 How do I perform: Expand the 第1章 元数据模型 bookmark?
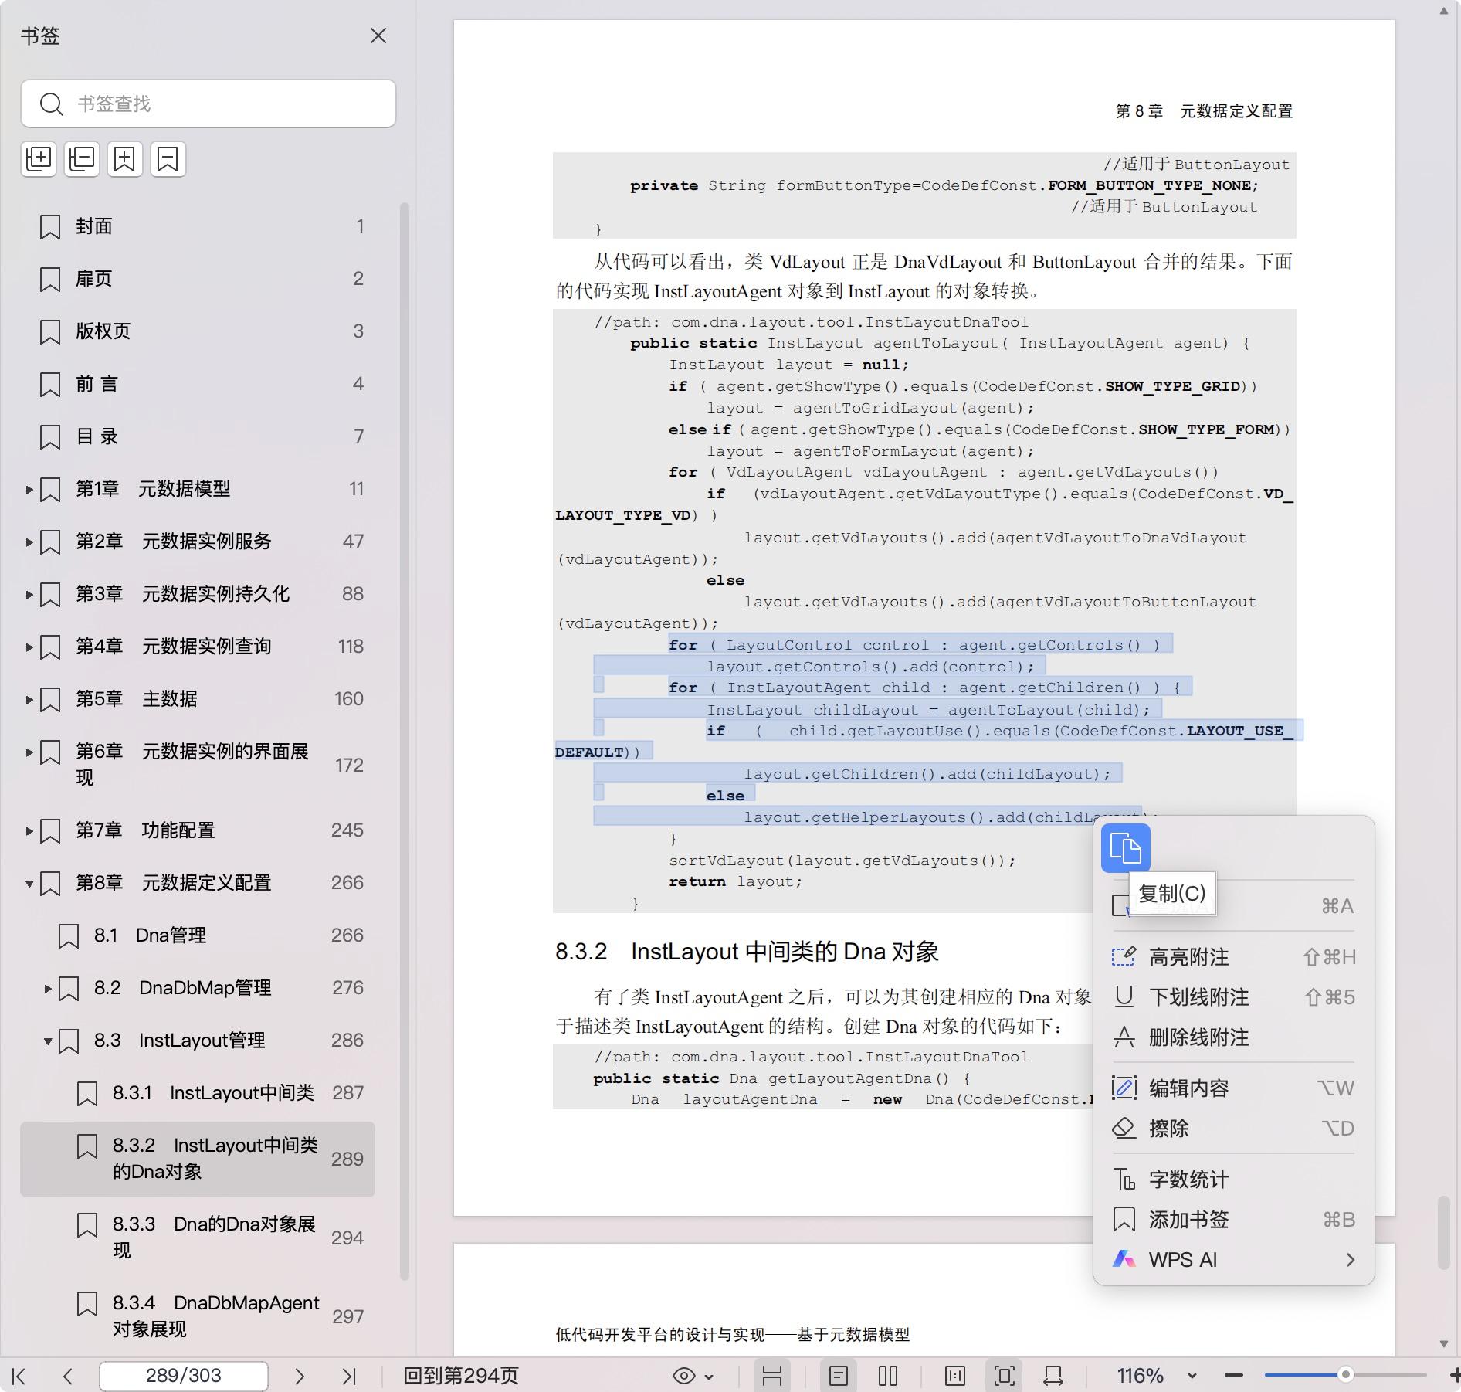(x=29, y=489)
